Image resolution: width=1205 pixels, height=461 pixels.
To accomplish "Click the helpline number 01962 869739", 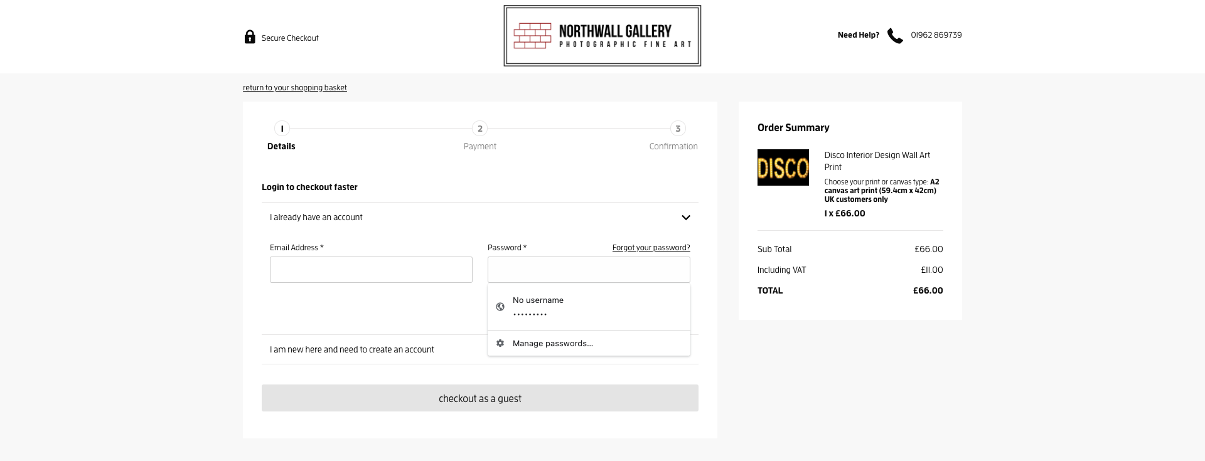I will tap(936, 35).
